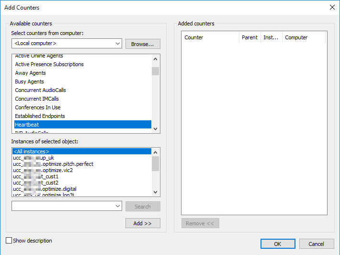Select the All instances entry
Viewport: 340px width, 255px height.
[82, 151]
